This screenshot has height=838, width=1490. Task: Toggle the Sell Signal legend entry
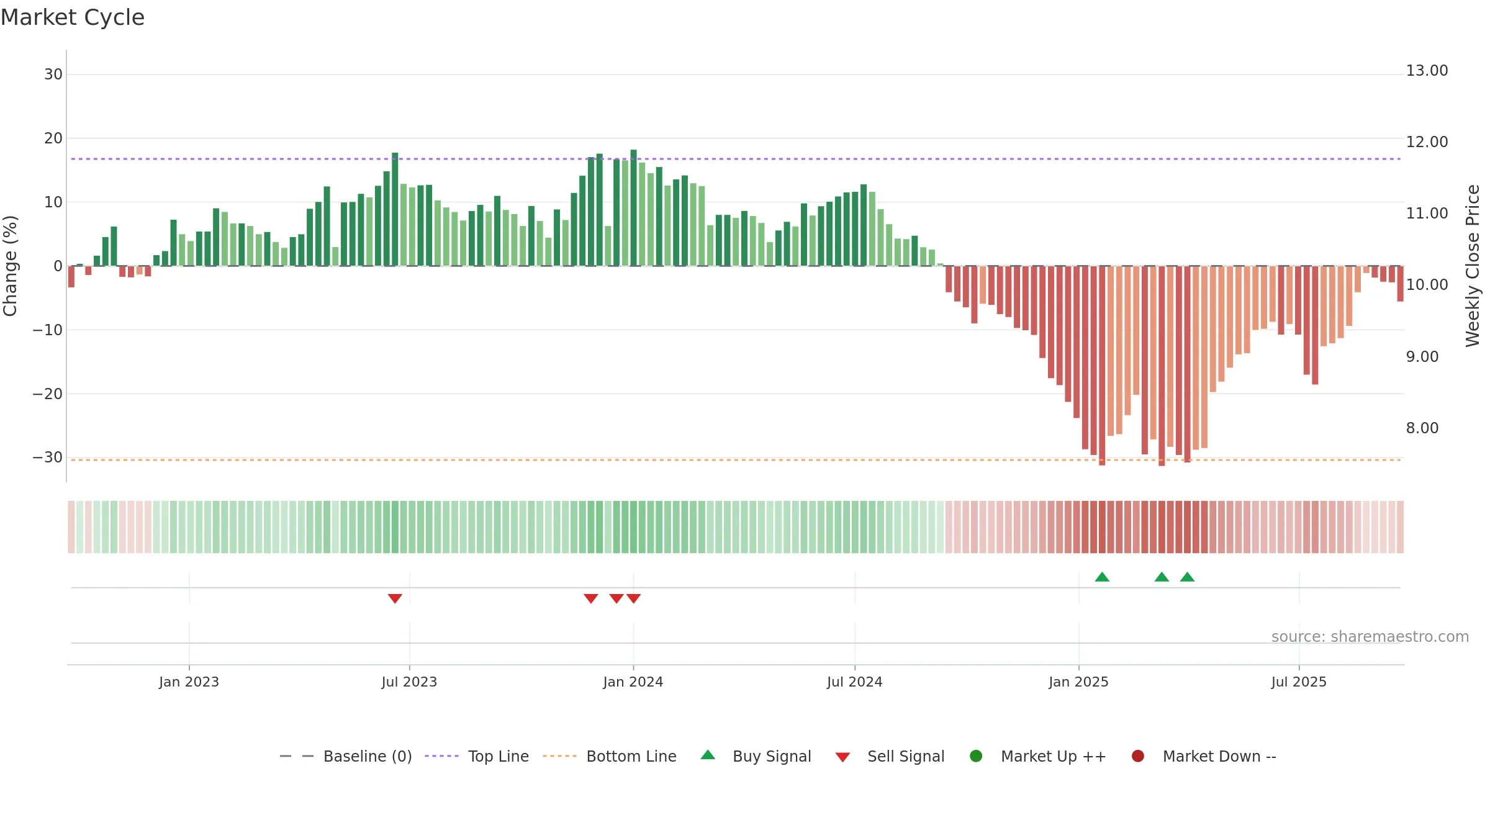890,756
